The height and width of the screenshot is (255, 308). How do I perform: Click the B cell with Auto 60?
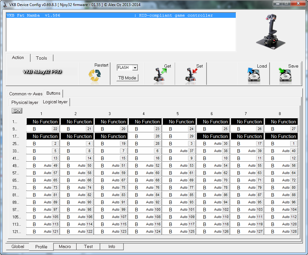145,173
